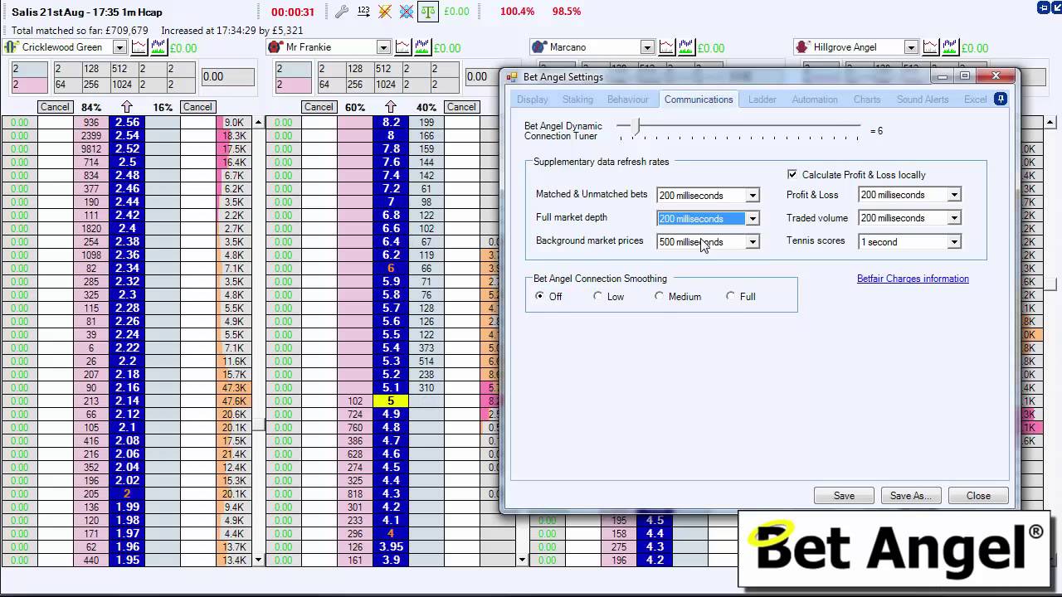Click the 0.00 field under Cricklewood Green
1062x597 pixels.
click(x=227, y=77)
